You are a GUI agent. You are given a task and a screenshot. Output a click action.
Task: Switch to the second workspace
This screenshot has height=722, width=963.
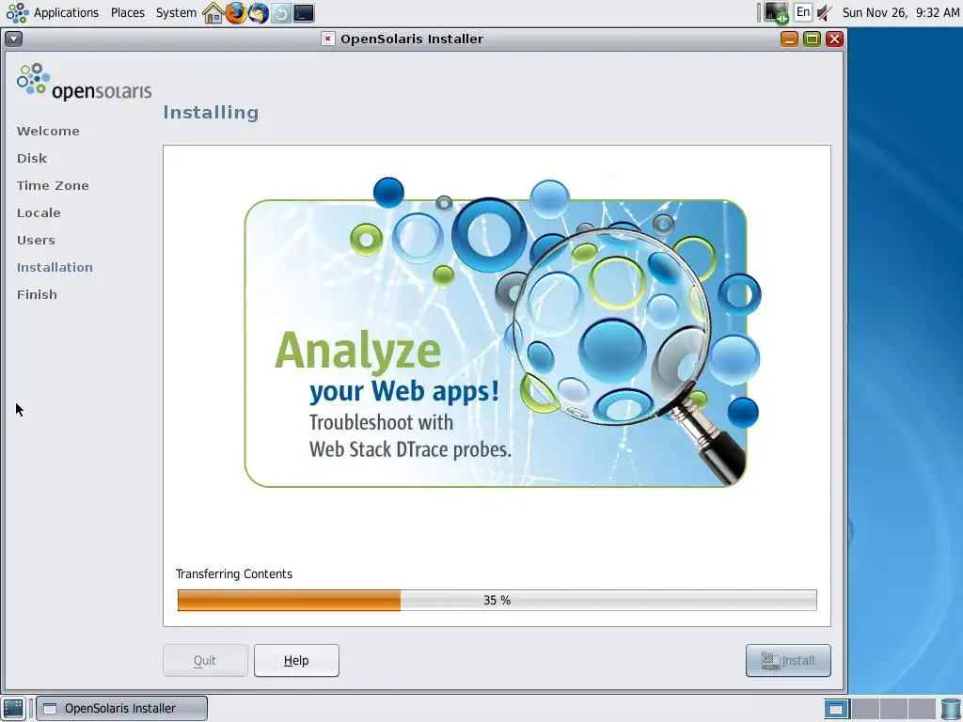coord(865,709)
